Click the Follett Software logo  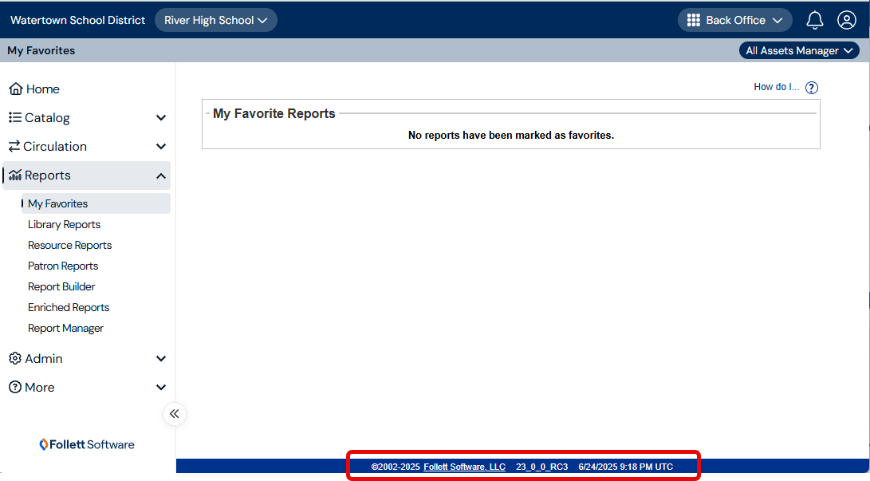coord(86,444)
